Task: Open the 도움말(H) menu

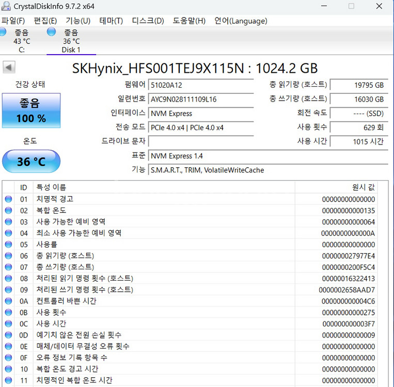Action: [x=189, y=21]
